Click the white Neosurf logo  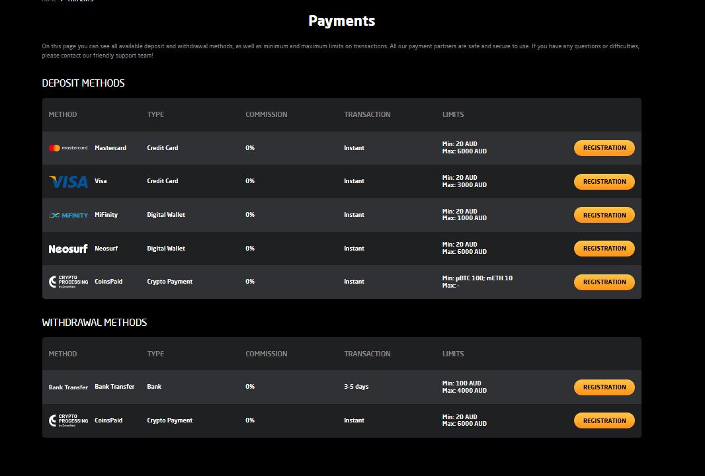(x=68, y=249)
